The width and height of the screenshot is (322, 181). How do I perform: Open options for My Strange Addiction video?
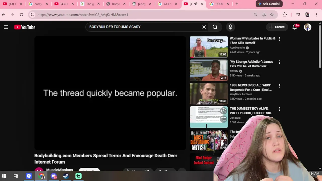[x=279, y=62]
